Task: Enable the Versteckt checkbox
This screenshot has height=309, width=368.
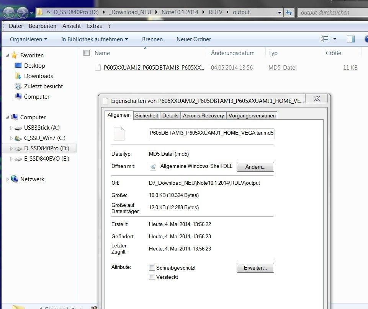Action: click(152, 277)
